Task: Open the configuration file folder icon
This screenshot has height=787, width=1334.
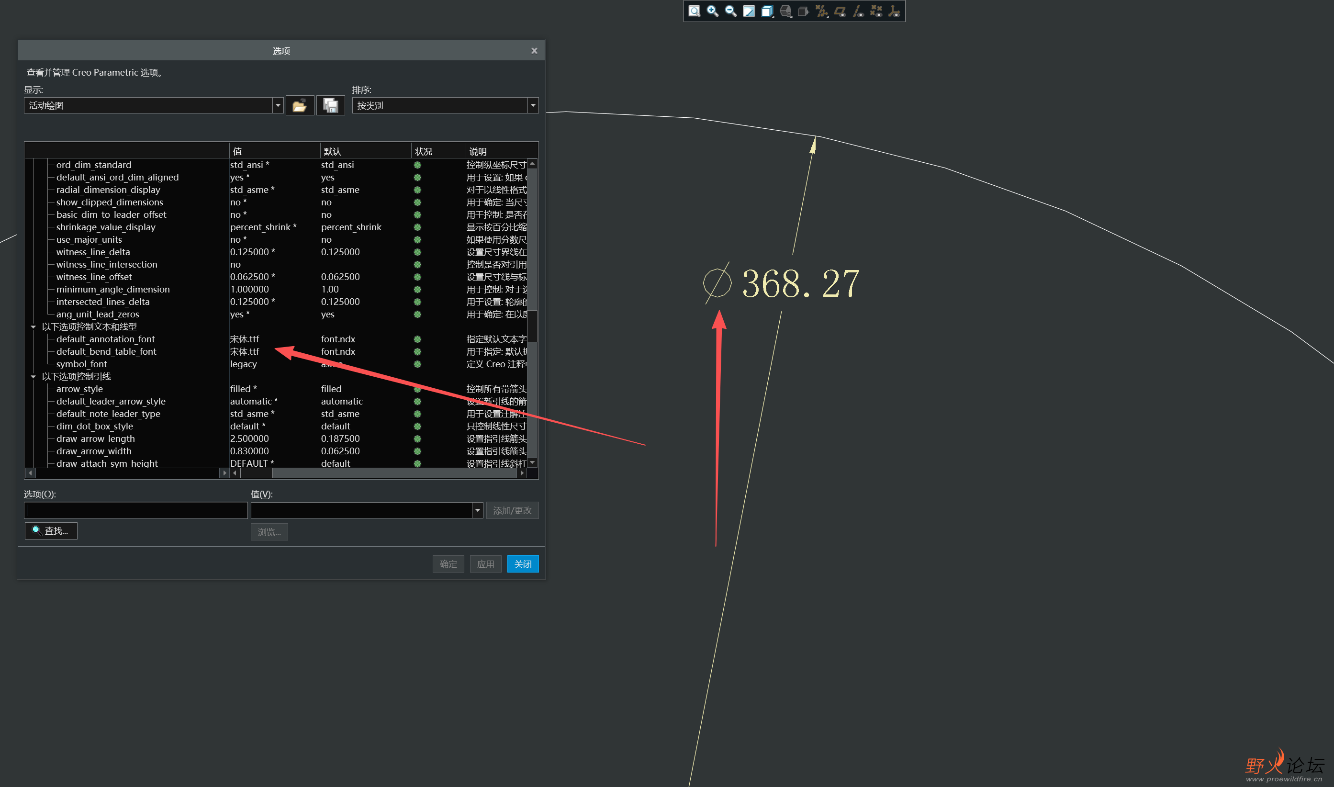Action: 300,105
